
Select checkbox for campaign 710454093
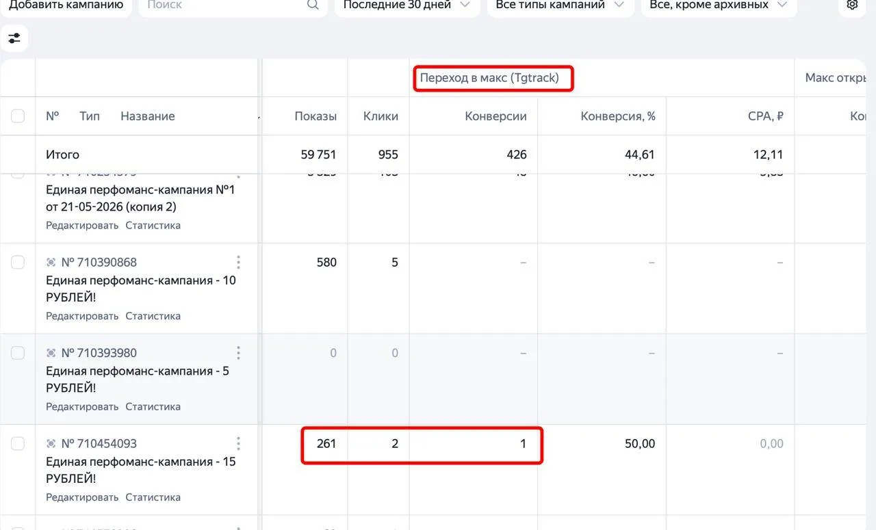[18, 443]
